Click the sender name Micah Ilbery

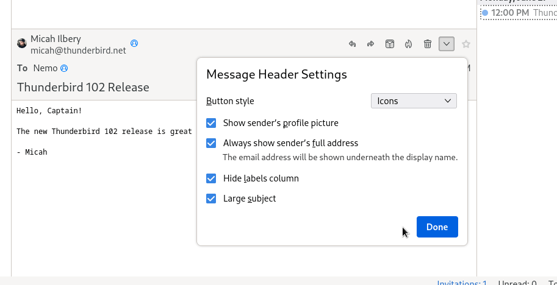[x=56, y=38]
